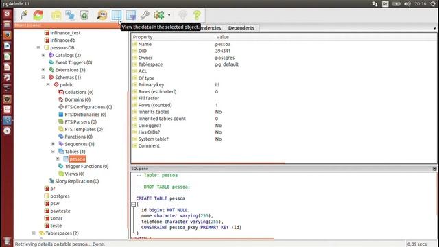Expand the Extensions (1) node

pos(43,70)
